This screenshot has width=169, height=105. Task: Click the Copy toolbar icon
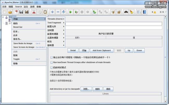(40, 12)
